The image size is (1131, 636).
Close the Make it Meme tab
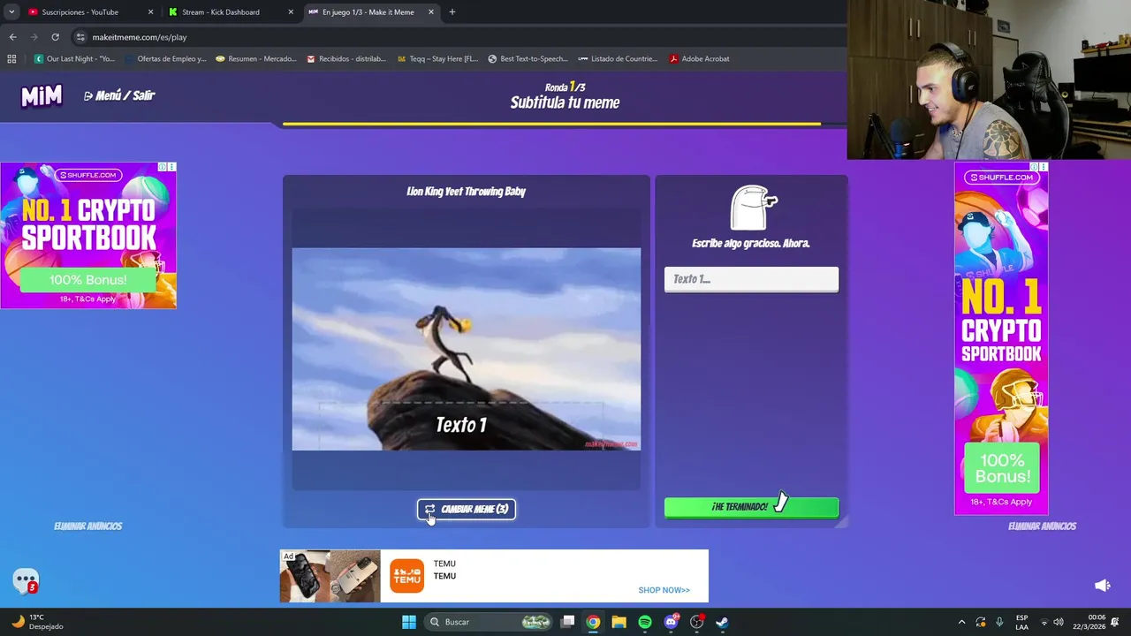click(x=431, y=12)
